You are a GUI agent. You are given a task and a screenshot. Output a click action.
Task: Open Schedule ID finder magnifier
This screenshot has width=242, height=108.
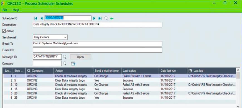[106, 19]
